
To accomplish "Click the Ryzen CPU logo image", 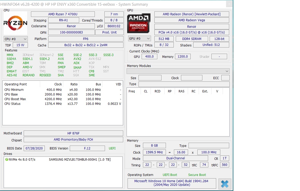I will pos(15,23).
